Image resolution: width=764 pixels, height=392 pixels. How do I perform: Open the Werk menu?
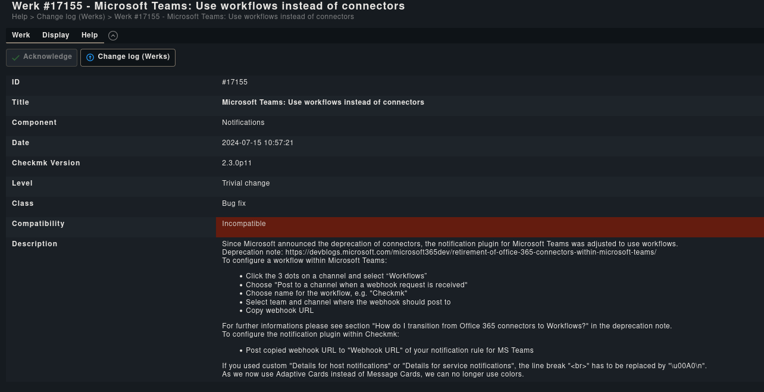point(21,35)
